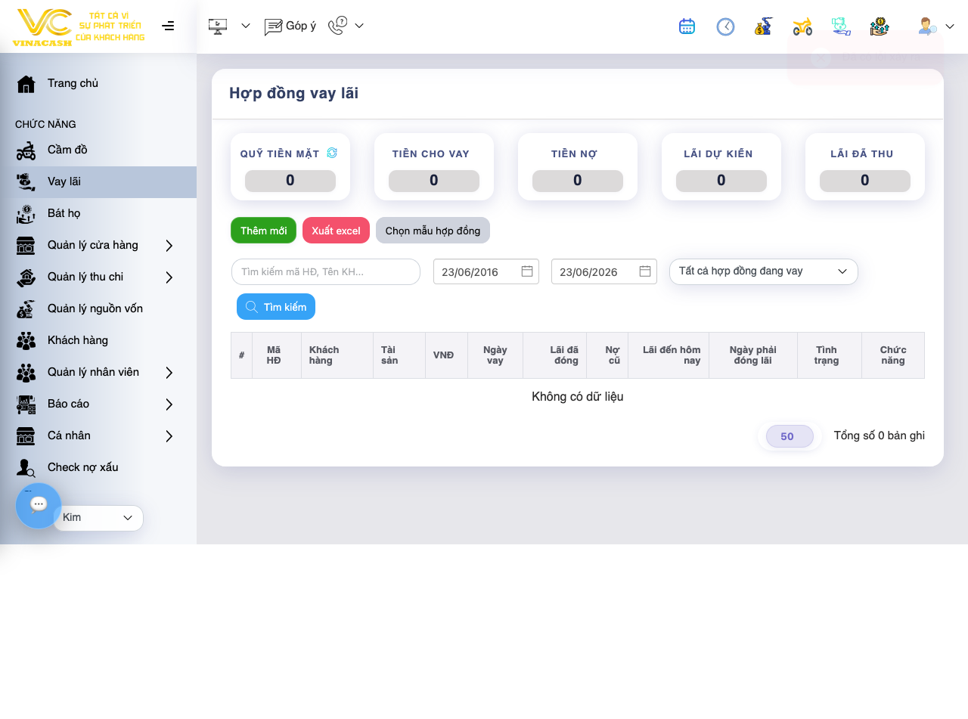Open the phone support help icon
The height and width of the screenshot is (719, 968).
click(x=337, y=26)
